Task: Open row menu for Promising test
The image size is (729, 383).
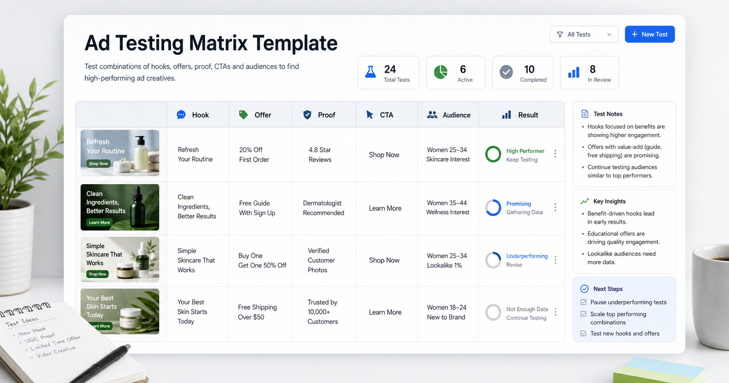Action: [x=555, y=207]
